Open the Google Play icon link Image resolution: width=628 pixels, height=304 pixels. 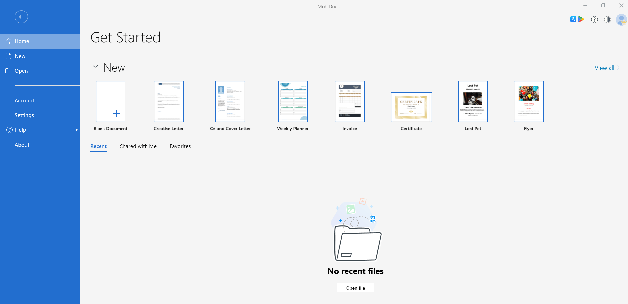pyautogui.click(x=581, y=19)
